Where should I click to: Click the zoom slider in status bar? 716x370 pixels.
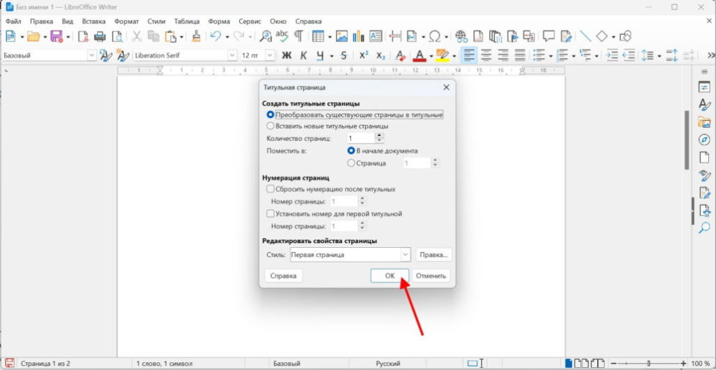(648, 363)
